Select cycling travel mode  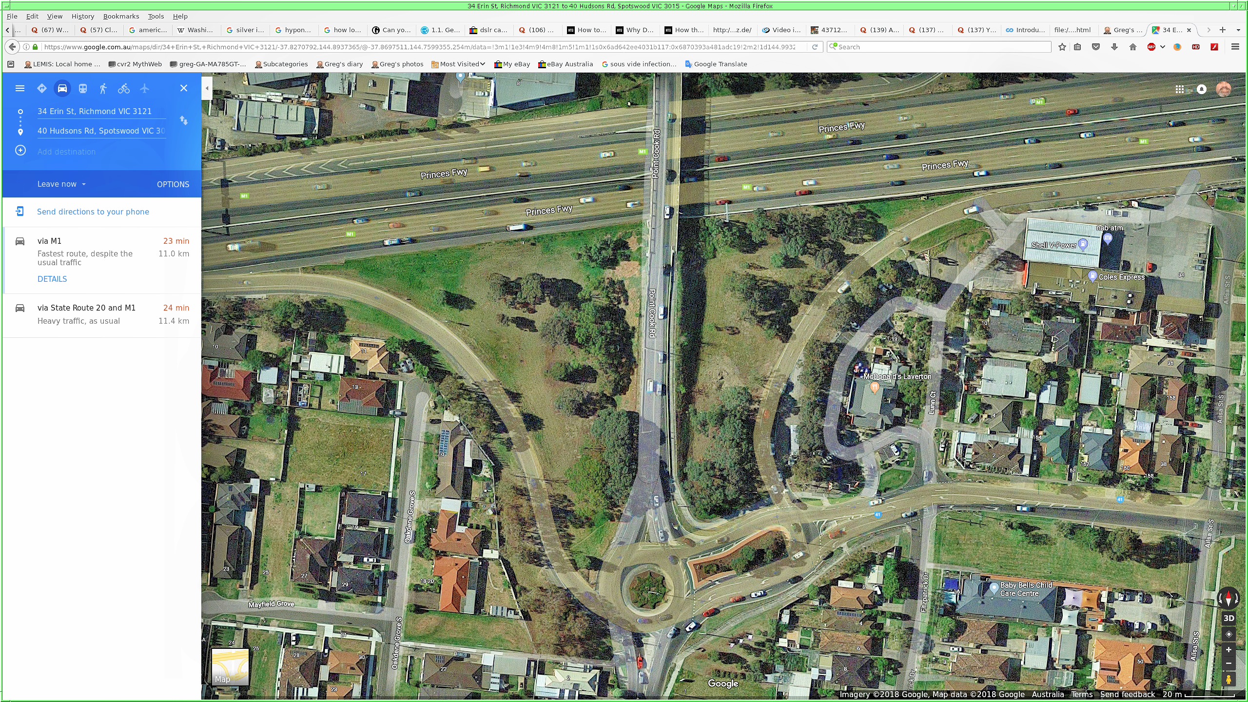click(x=124, y=88)
